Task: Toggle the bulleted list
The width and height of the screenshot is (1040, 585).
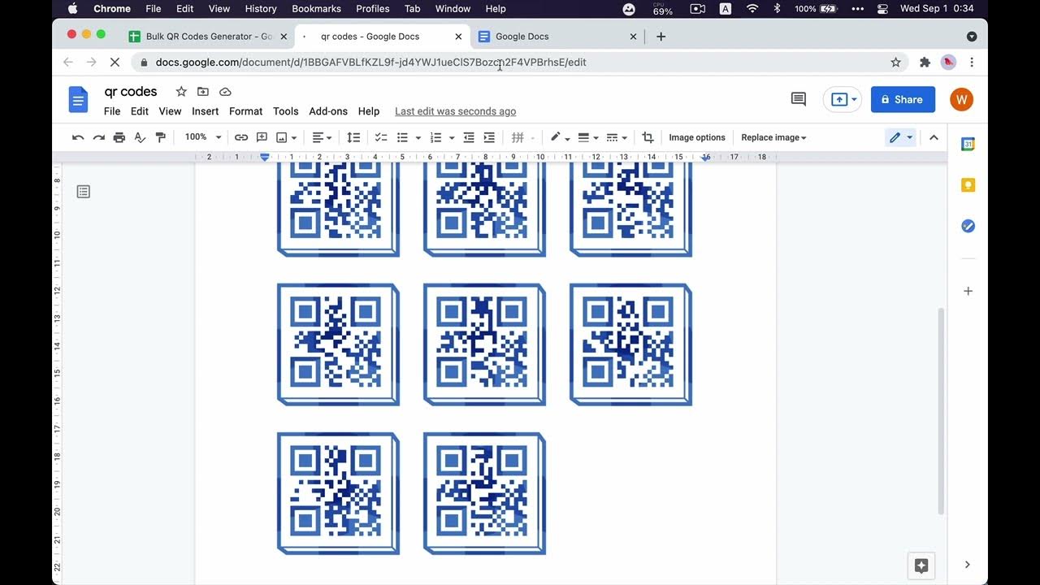Action: [x=402, y=137]
